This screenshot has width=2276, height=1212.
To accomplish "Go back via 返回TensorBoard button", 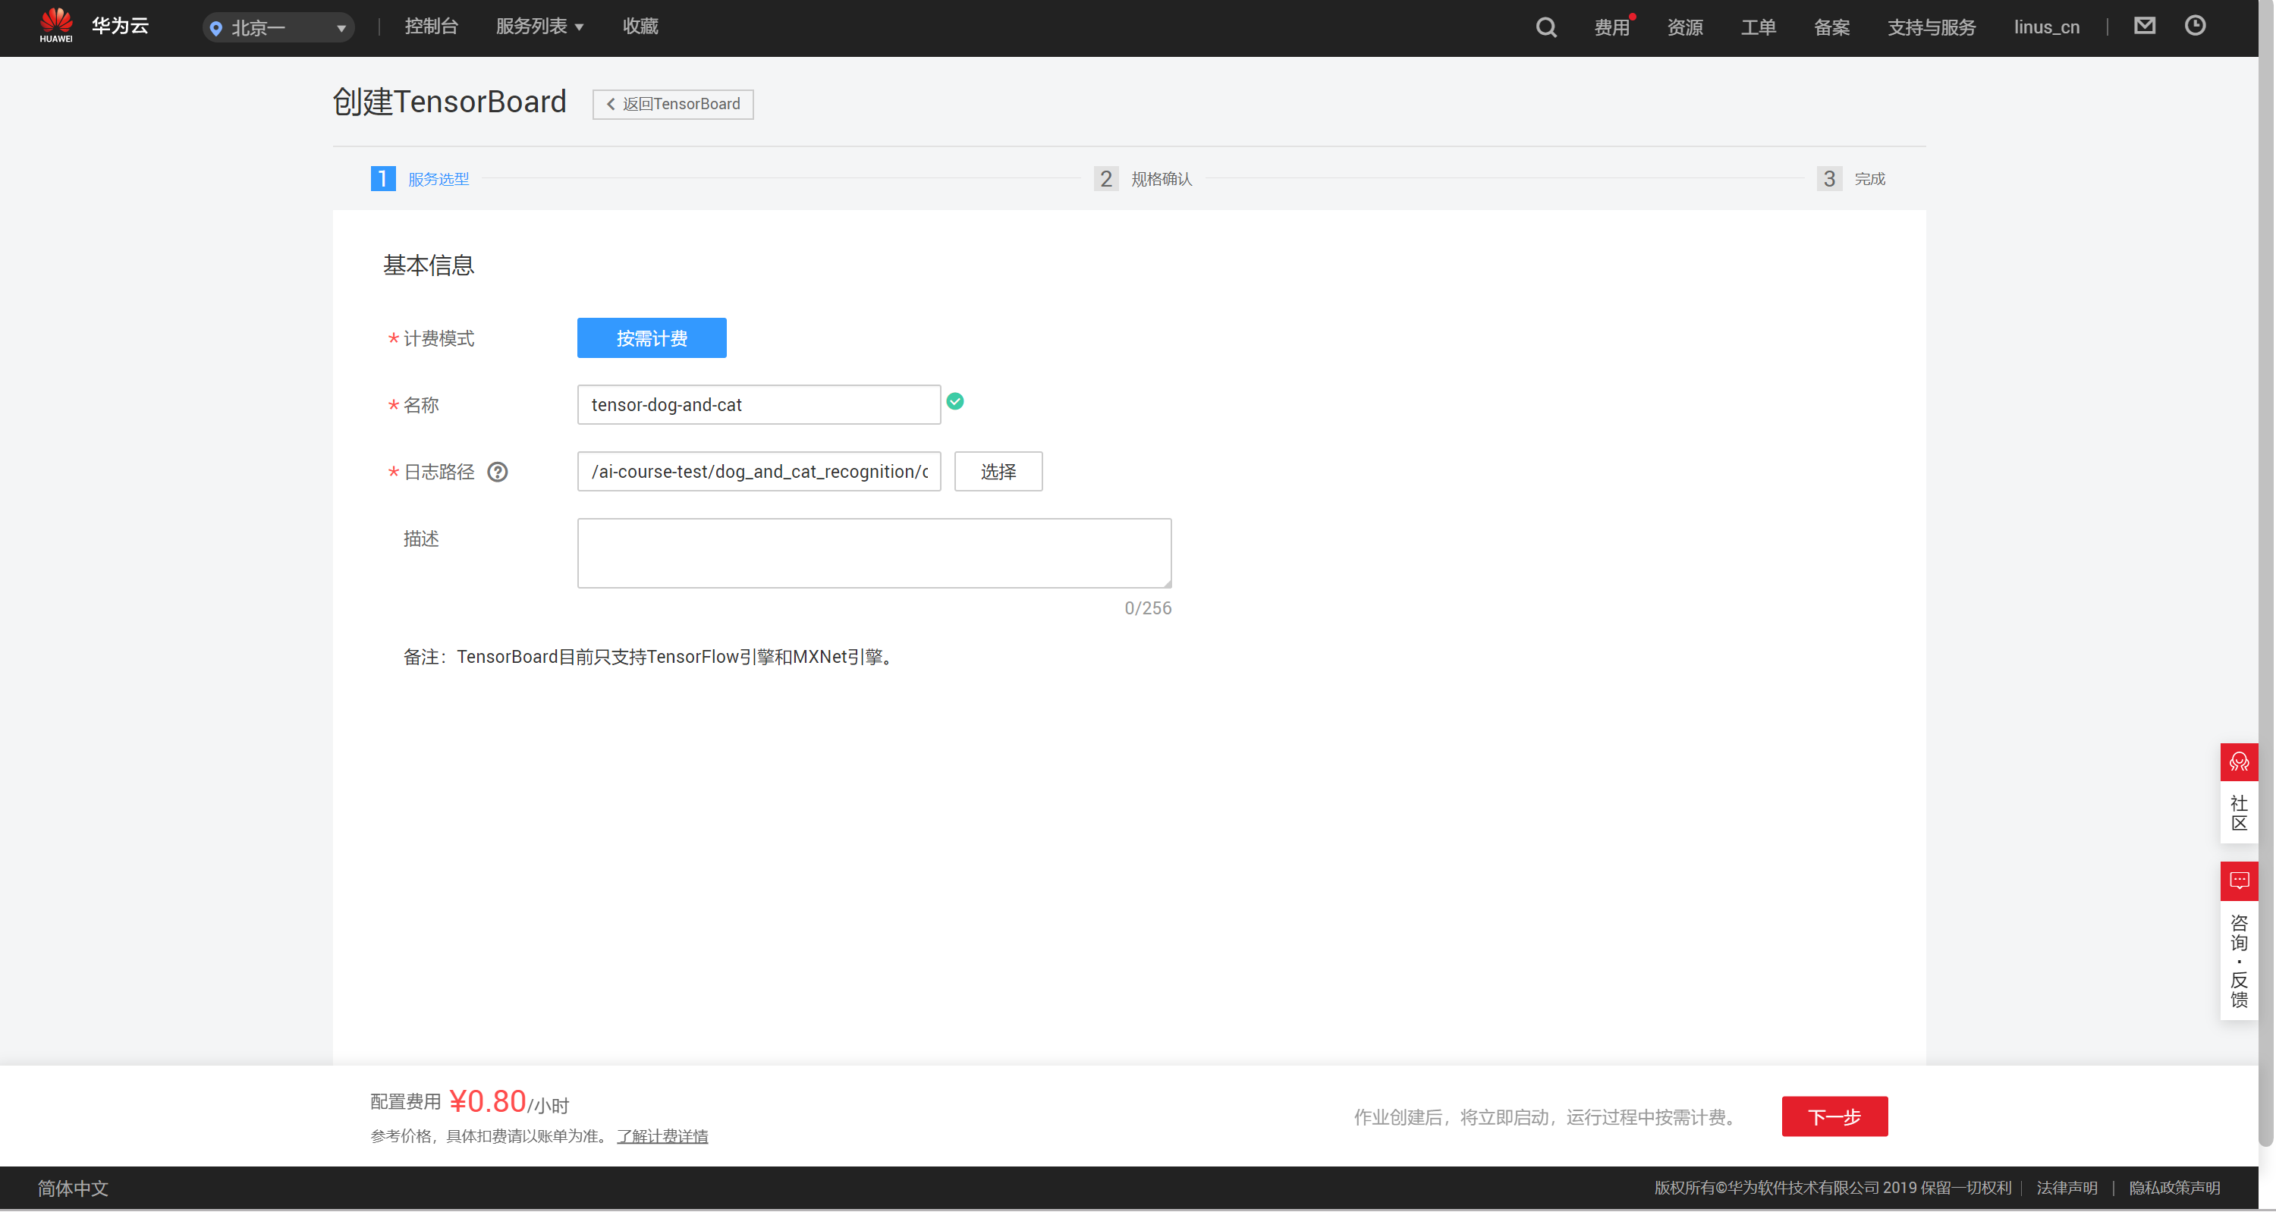I will [672, 104].
